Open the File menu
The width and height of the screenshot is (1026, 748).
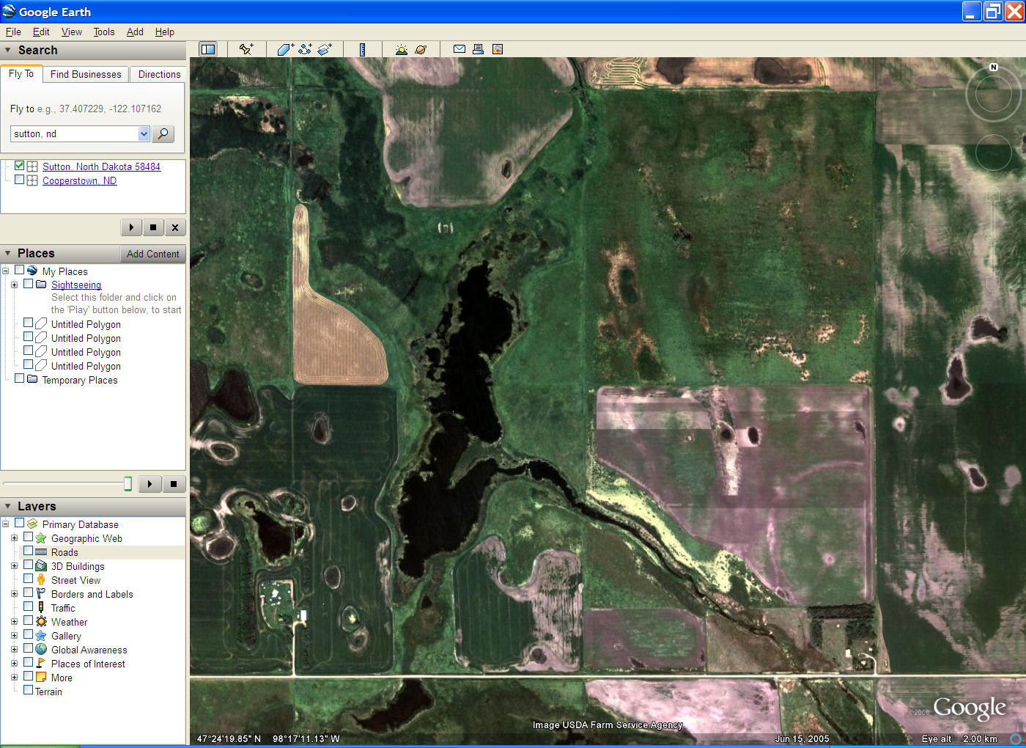click(x=13, y=32)
